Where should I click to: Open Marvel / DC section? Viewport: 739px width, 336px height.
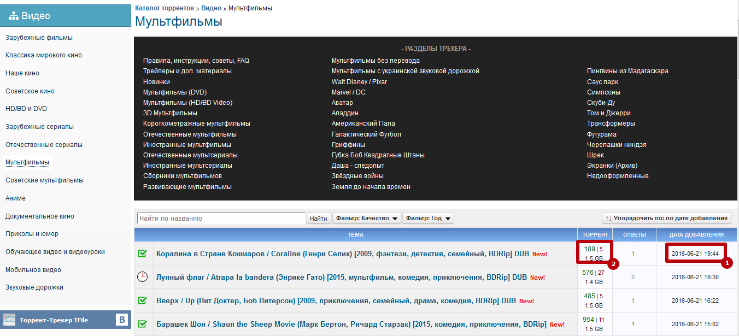tap(349, 92)
